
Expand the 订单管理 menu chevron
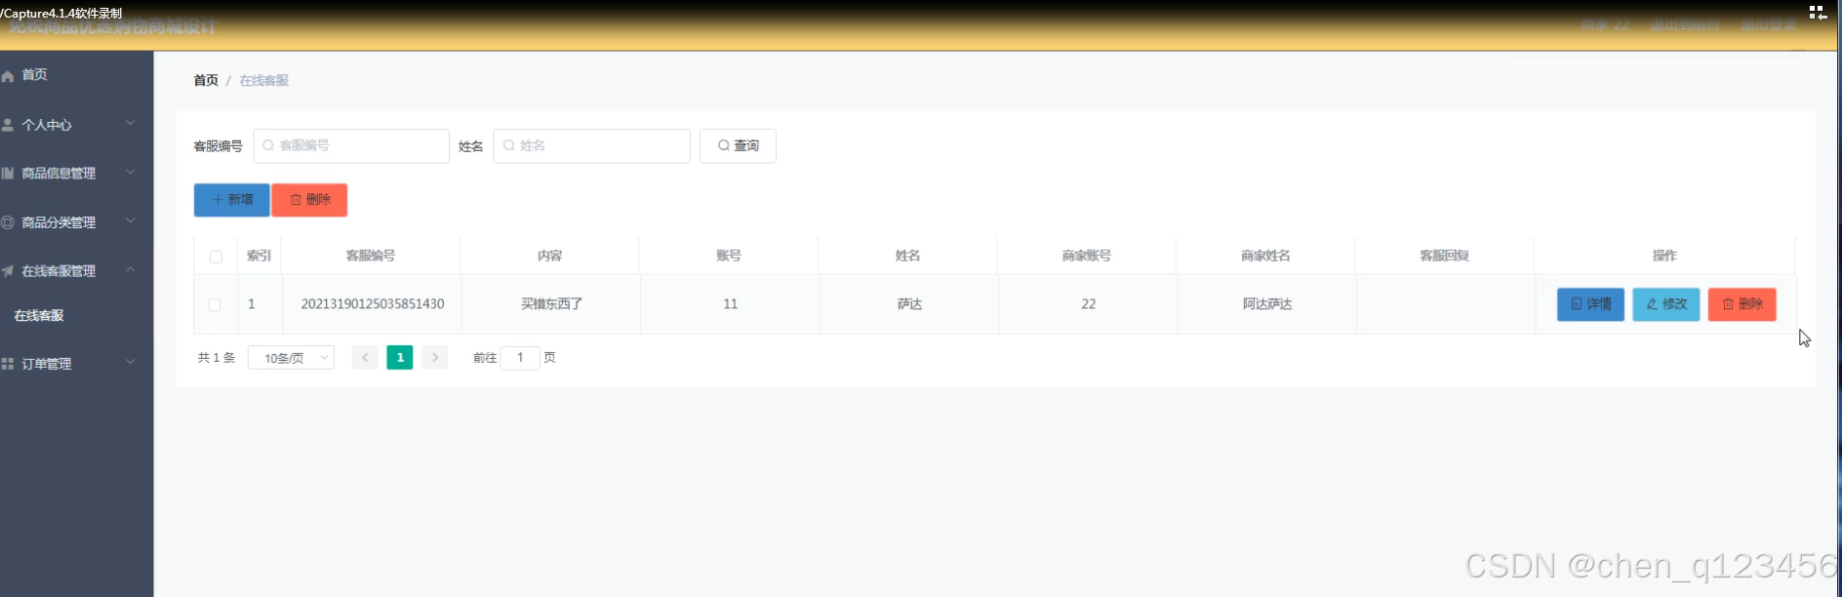click(x=131, y=363)
